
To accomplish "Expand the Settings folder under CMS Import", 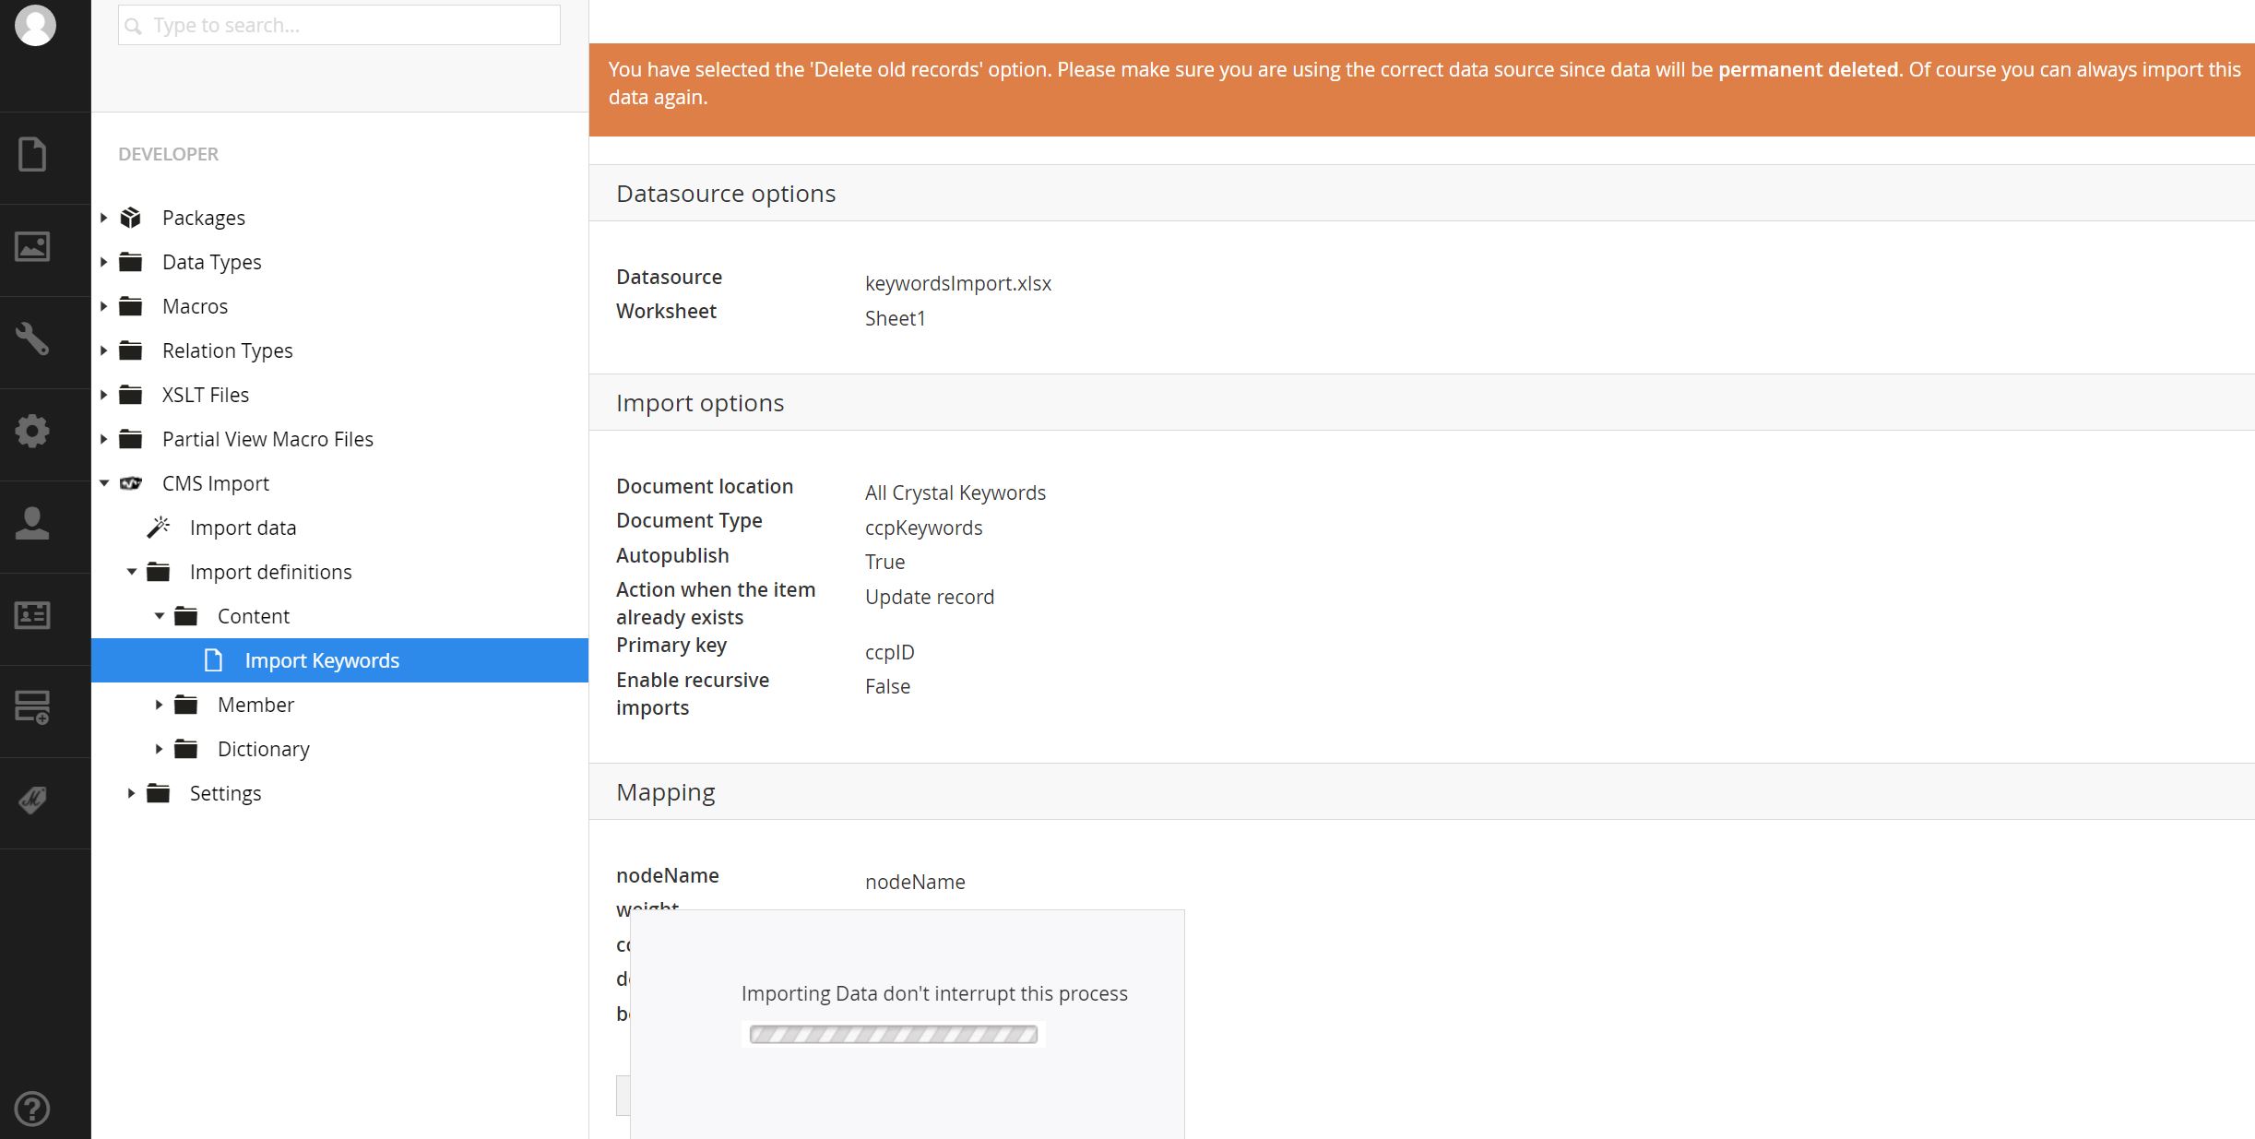I will [132, 793].
